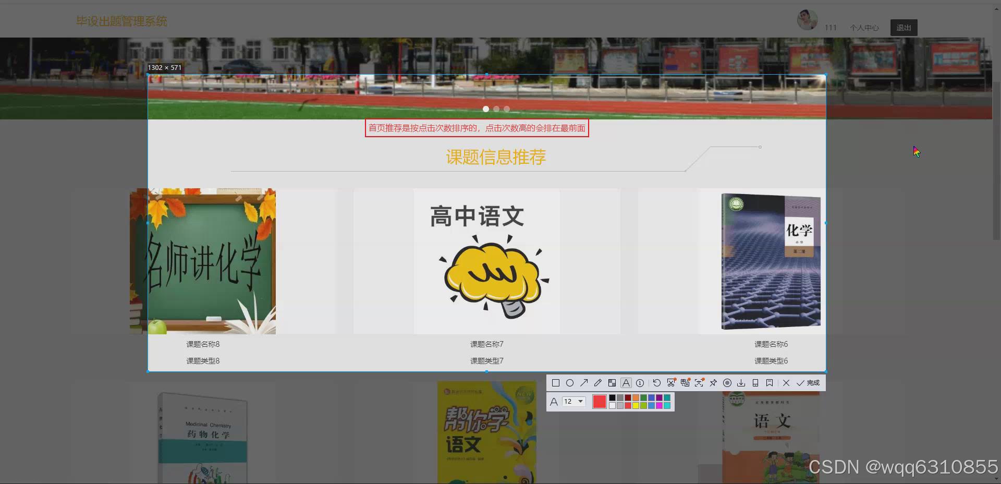Open 个人中心 link
The height and width of the screenshot is (484, 1001).
tap(864, 28)
